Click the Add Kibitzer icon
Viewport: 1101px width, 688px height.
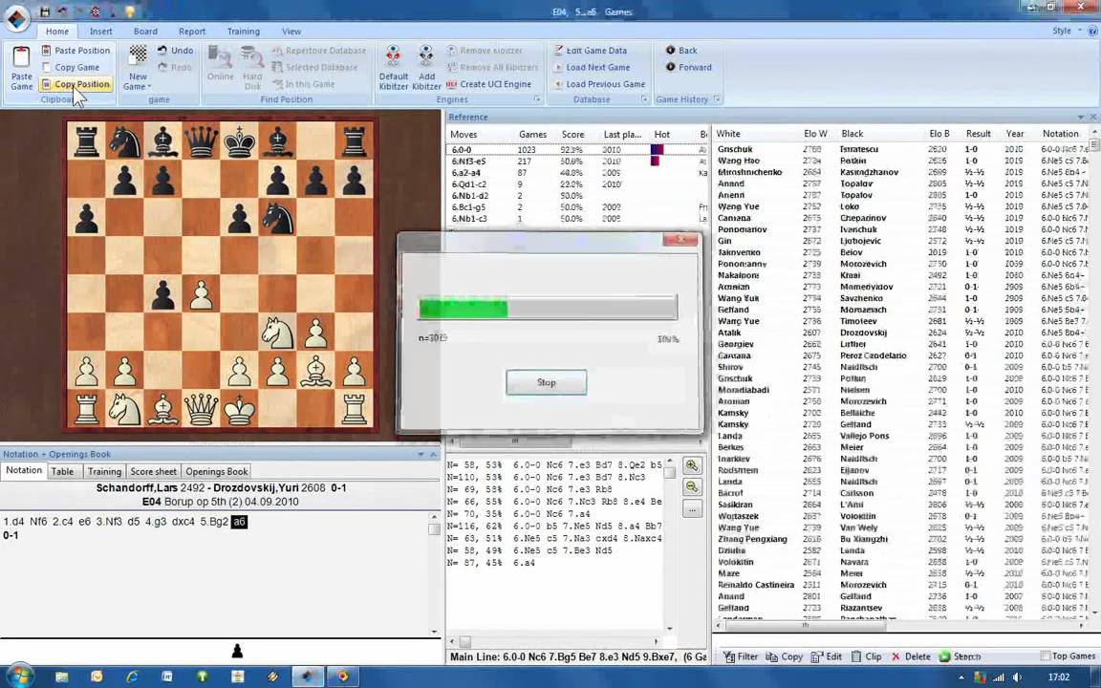click(426, 56)
